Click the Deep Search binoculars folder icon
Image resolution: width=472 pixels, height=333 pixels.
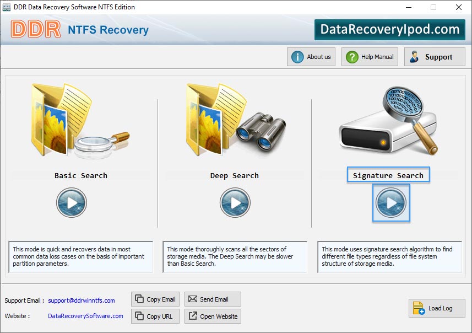click(236, 119)
